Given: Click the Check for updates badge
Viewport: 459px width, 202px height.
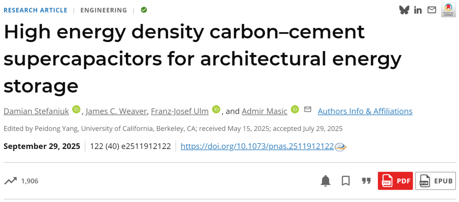Looking at the screenshot, I should [448, 10].
